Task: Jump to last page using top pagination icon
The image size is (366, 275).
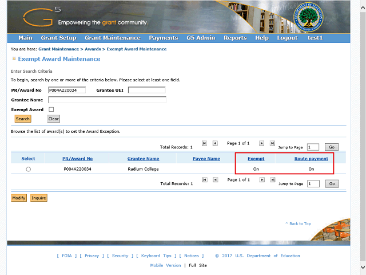Action: pyautogui.click(x=272, y=143)
